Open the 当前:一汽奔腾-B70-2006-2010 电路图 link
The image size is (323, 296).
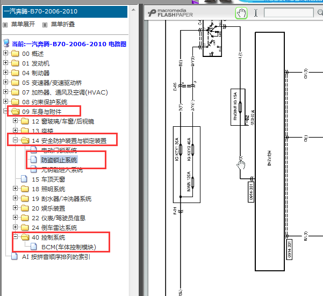tap(69, 44)
